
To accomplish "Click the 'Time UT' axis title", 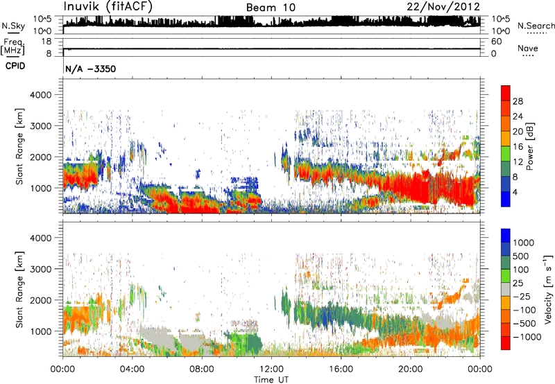I will click(x=271, y=379).
